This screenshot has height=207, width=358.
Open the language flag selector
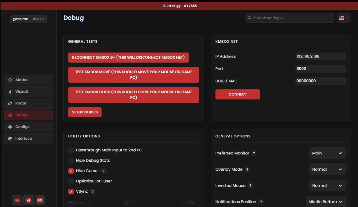click(x=344, y=18)
